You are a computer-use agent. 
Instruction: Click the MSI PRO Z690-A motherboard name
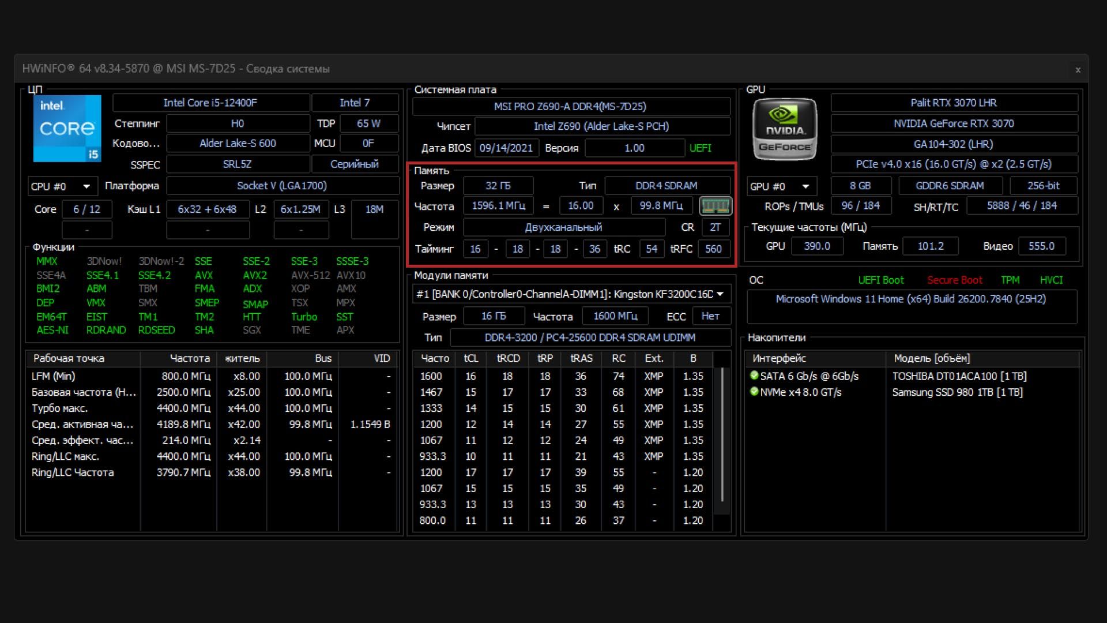[x=570, y=106]
